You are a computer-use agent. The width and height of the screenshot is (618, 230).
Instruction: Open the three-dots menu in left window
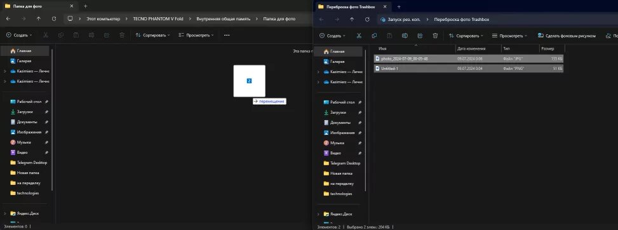(227, 35)
